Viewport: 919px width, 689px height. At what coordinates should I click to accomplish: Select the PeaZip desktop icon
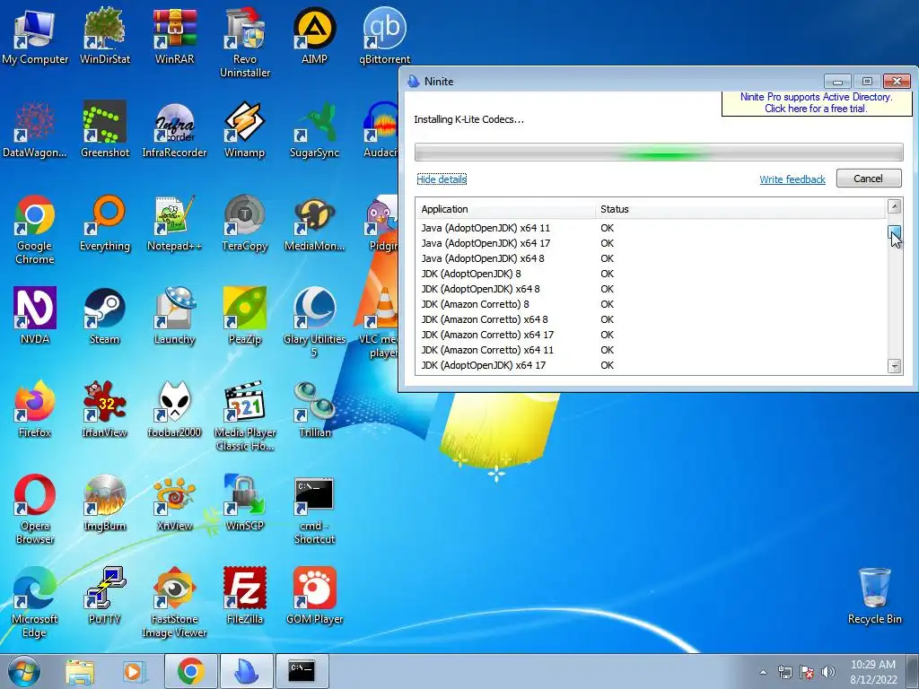point(244,317)
